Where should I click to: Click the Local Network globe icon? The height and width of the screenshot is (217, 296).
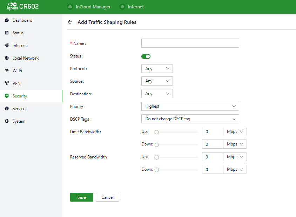[x=7, y=58]
